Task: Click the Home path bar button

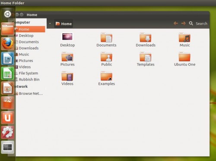Action: pyautogui.click(x=64, y=24)
